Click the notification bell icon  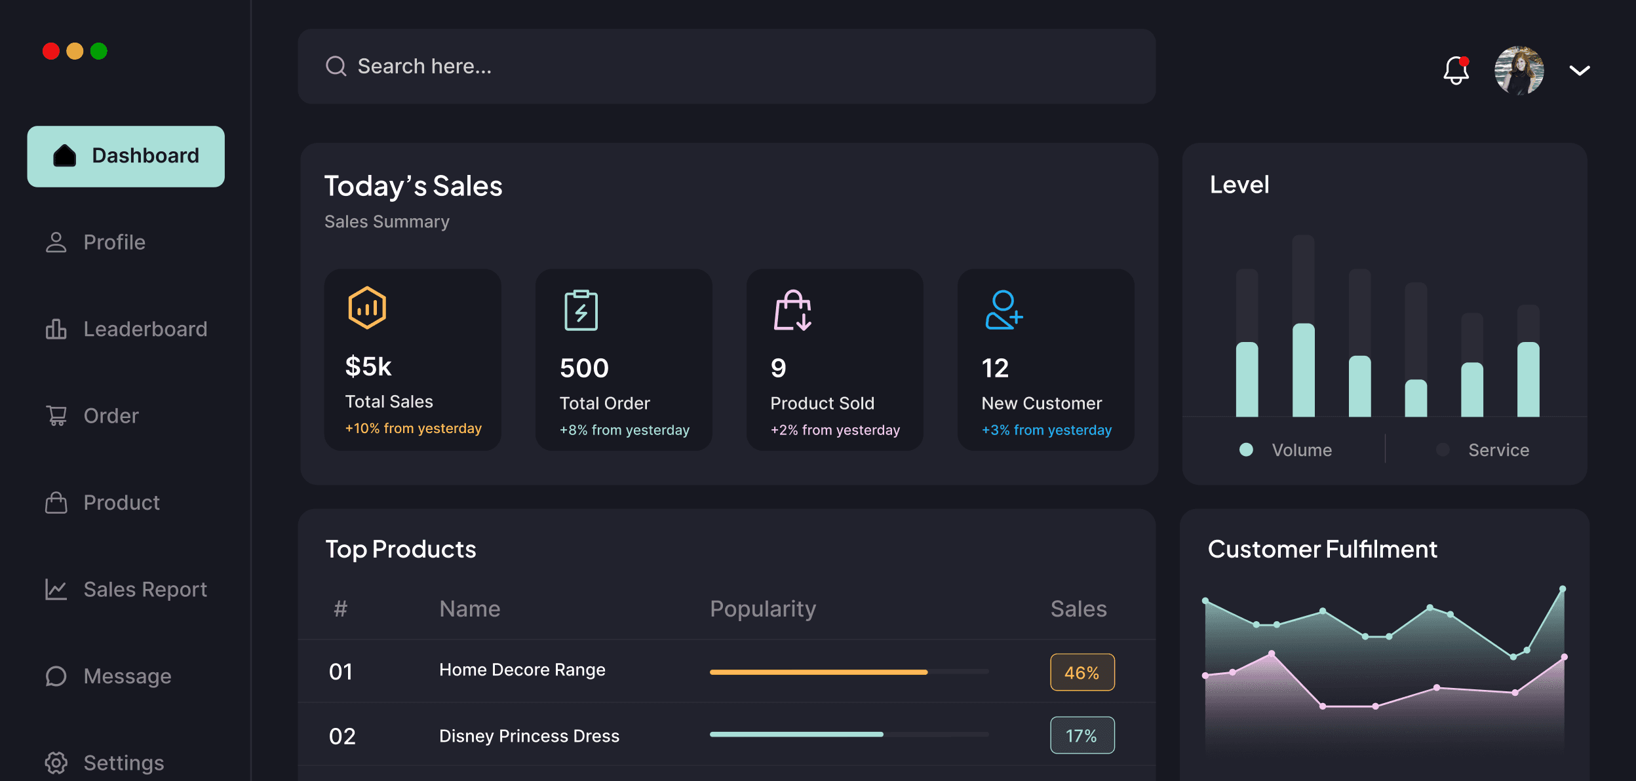click(1456, 71)
